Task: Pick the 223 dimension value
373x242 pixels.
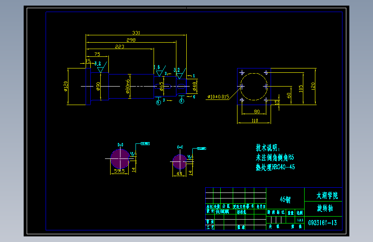Action: [x=120, y=47]
